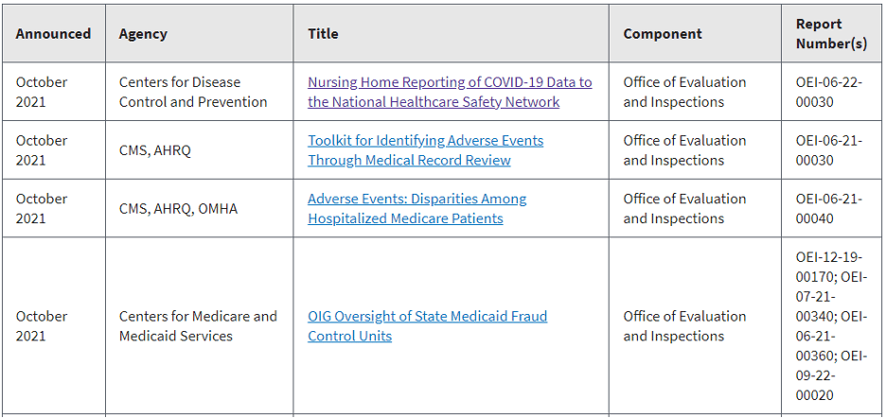Click report number OEI-06-22-00030

[828, 92]
